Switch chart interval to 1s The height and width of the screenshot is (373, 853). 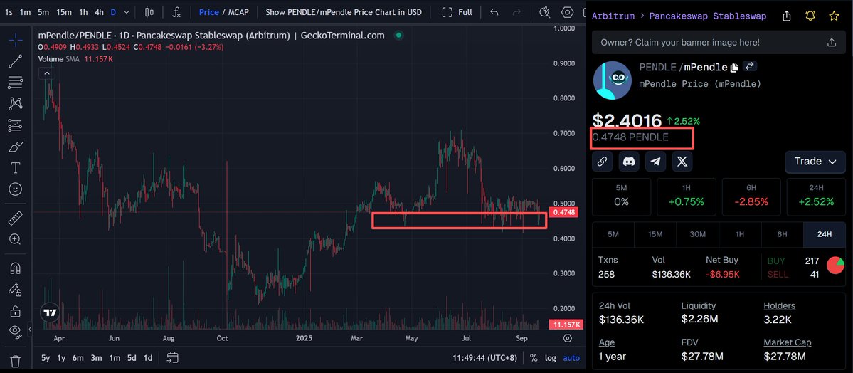tap(9, 12)
